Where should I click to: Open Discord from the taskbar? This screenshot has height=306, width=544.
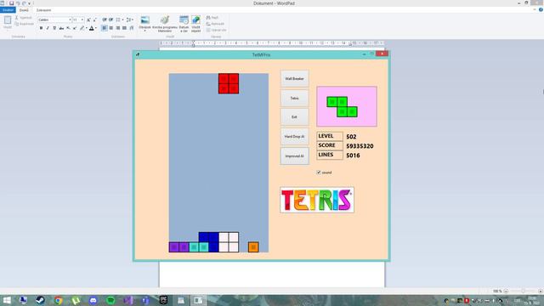pyautogui.click(x=93, y=300)
